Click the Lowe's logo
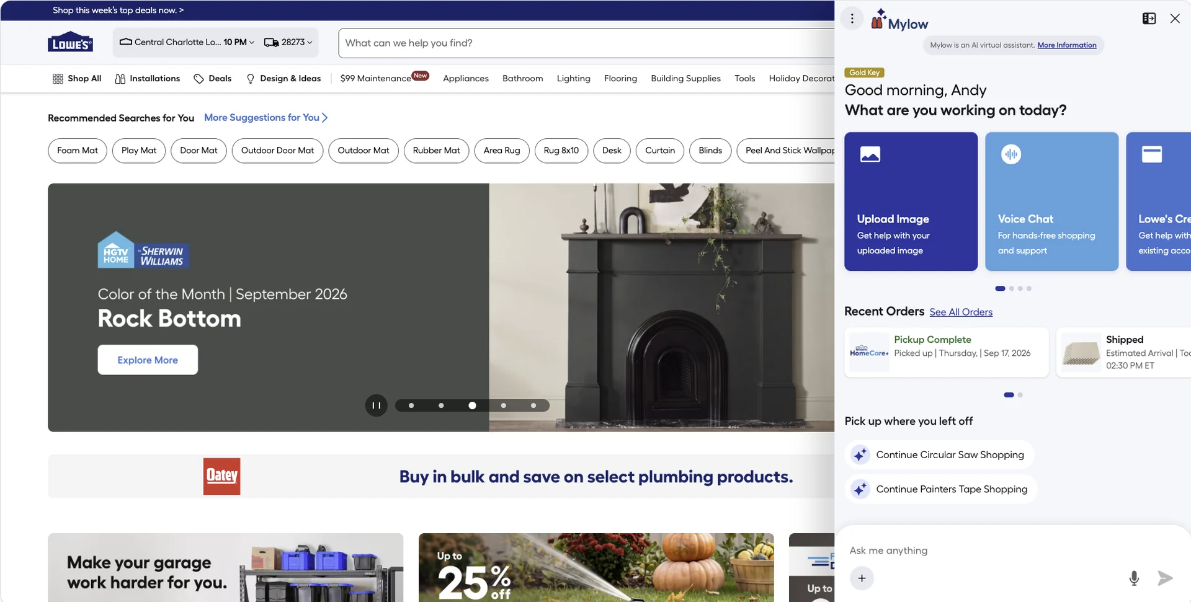The image size is (1191, 602). tap(70, 42)
